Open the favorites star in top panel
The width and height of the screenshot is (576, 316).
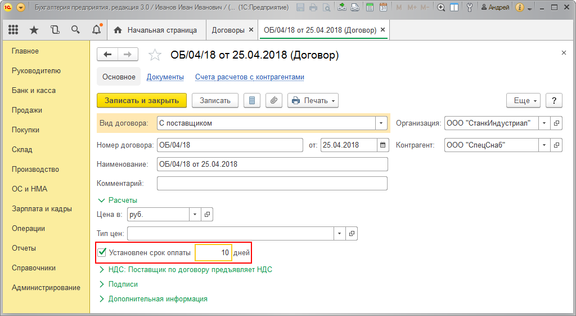pos(34,30)
